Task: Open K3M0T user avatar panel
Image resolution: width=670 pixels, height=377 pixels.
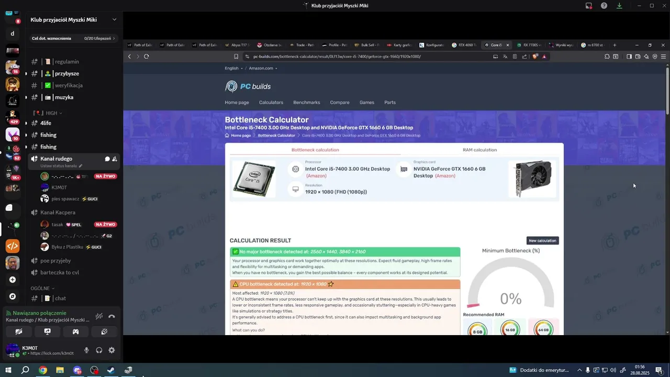Action: click(x=13, y=350)
